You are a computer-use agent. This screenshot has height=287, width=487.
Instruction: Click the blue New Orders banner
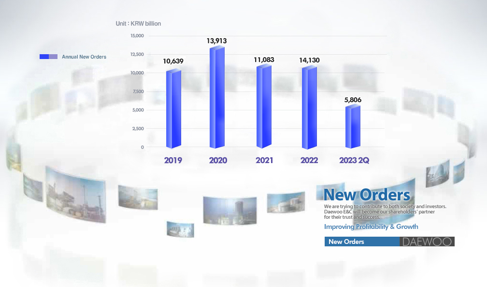click(x=362, y=242)
